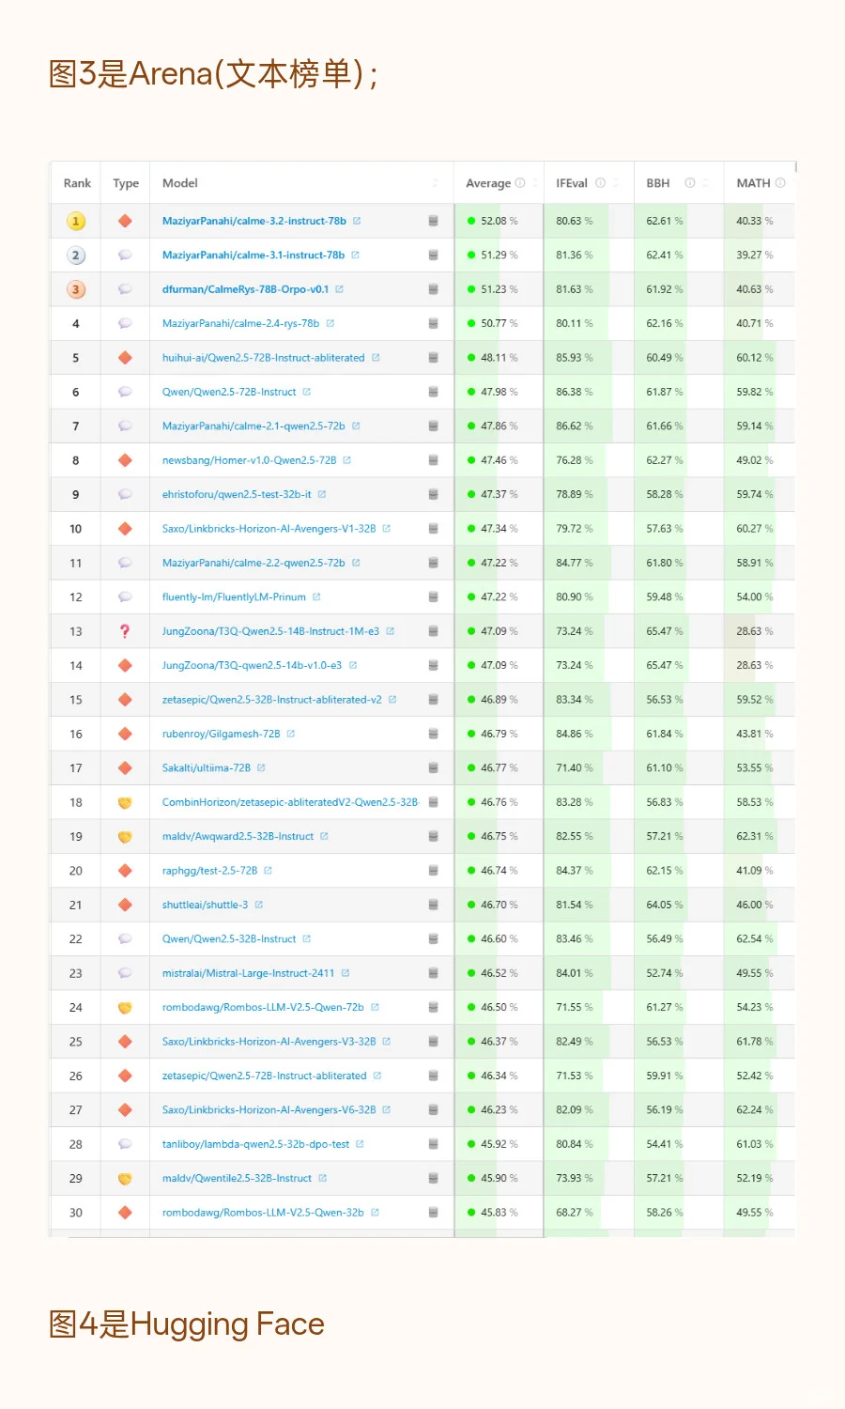Open external link icon beside CalmeRys-78B-Orpo-v0.1

coord(339,289)
